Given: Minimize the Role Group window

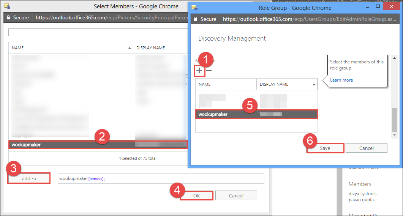Looking at the screenshot, I should pyautogui.click(x=368, y=7).
